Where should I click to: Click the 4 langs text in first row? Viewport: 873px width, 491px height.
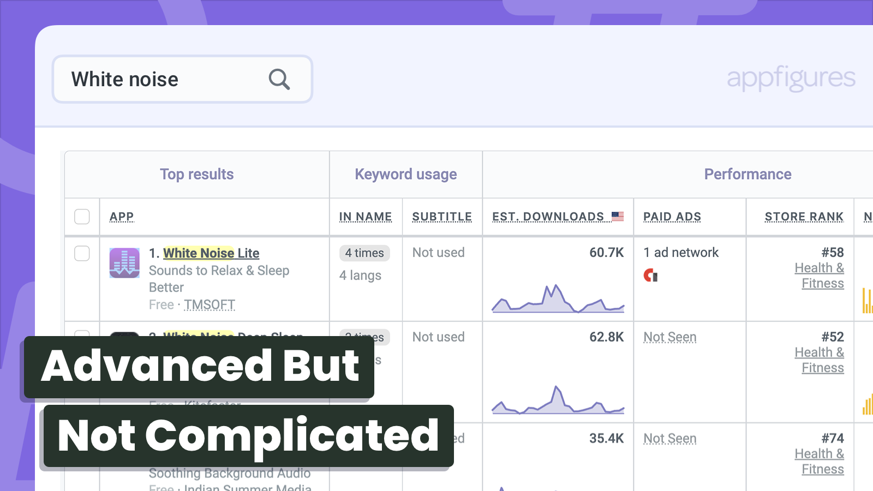[x=360, y=276]
